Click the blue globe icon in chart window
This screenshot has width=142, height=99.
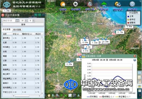coord(135,60)
